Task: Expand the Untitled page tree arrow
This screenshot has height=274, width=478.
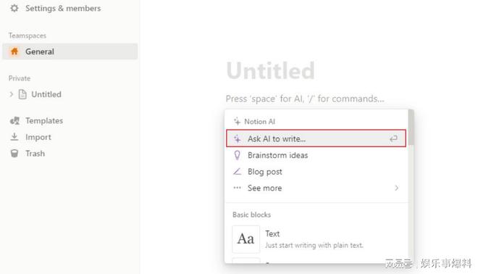Action: (12, 94)
